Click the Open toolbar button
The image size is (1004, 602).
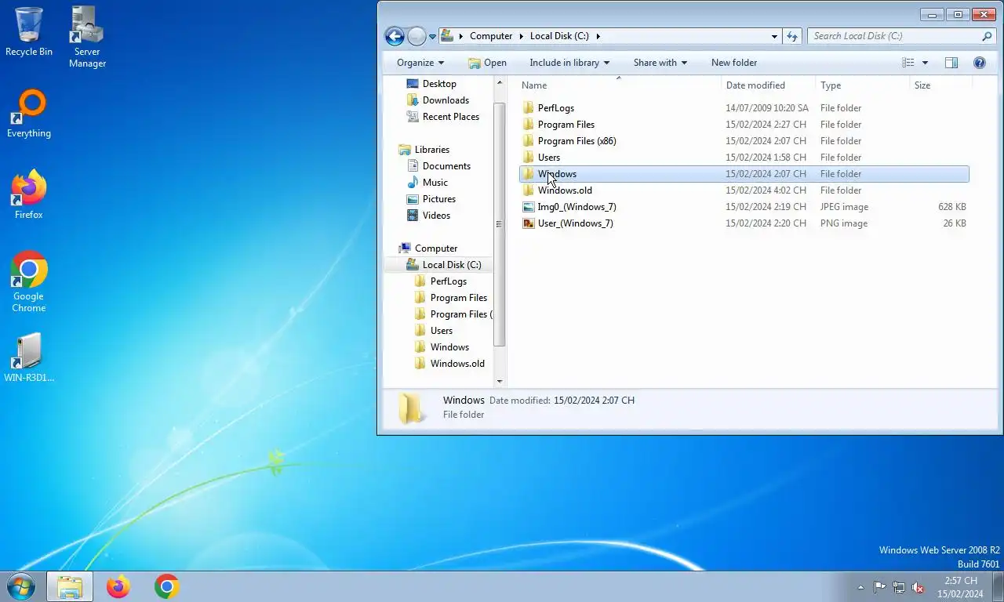[487, 63]
